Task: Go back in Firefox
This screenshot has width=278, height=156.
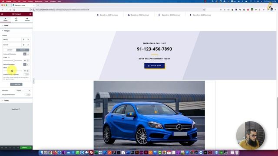Action: coord(3,10)
